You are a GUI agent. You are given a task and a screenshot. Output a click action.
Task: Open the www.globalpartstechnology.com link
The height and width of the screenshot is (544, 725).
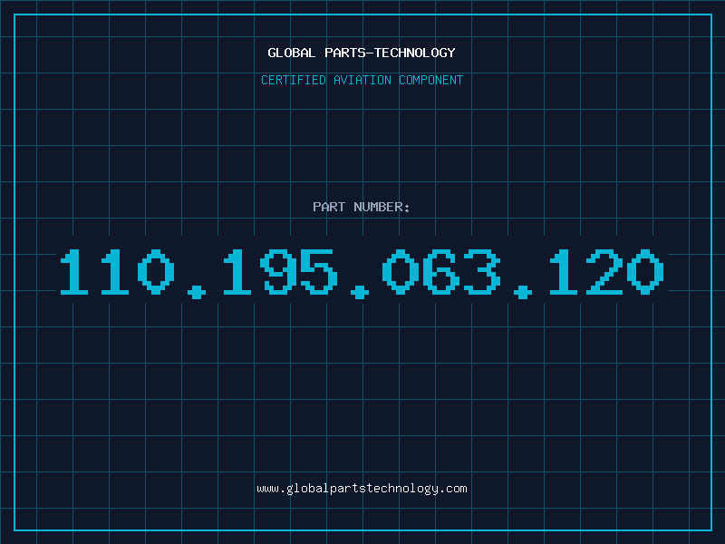click(362, 489)
